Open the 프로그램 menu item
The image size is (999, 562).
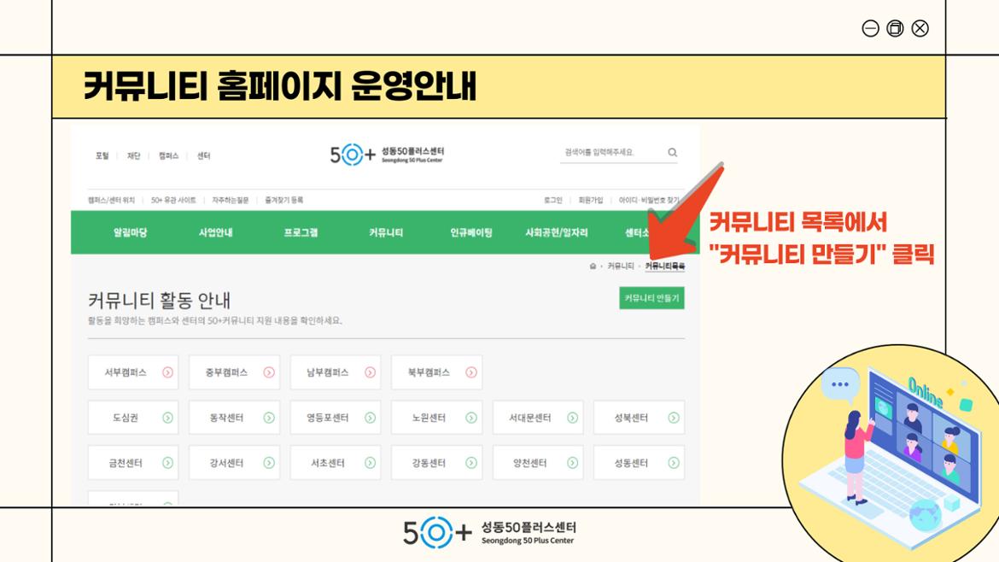[x=301, y=233]
